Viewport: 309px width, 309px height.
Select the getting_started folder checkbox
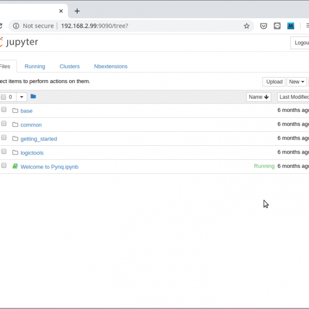[x=4, y=138]
